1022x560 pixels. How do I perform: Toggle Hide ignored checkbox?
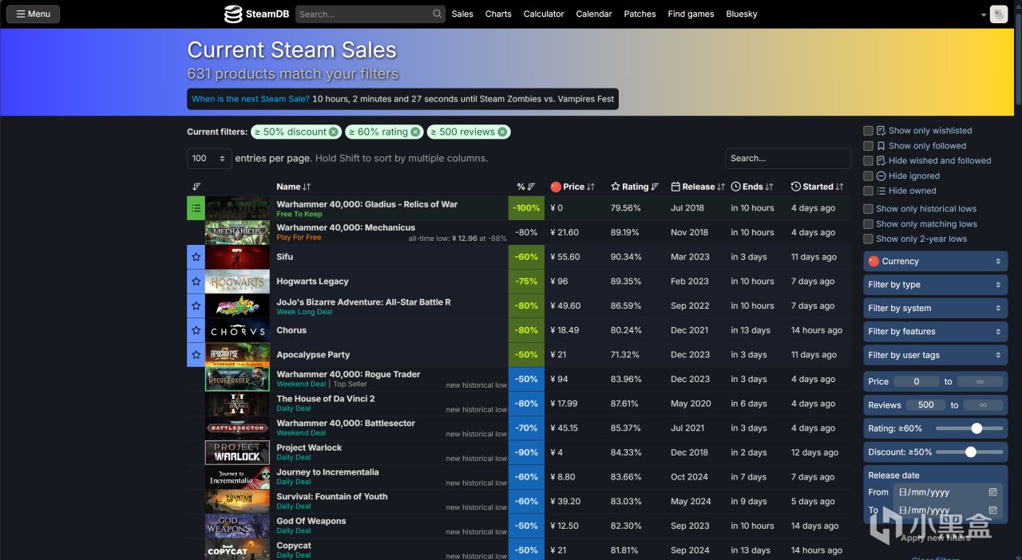(868, 175)
